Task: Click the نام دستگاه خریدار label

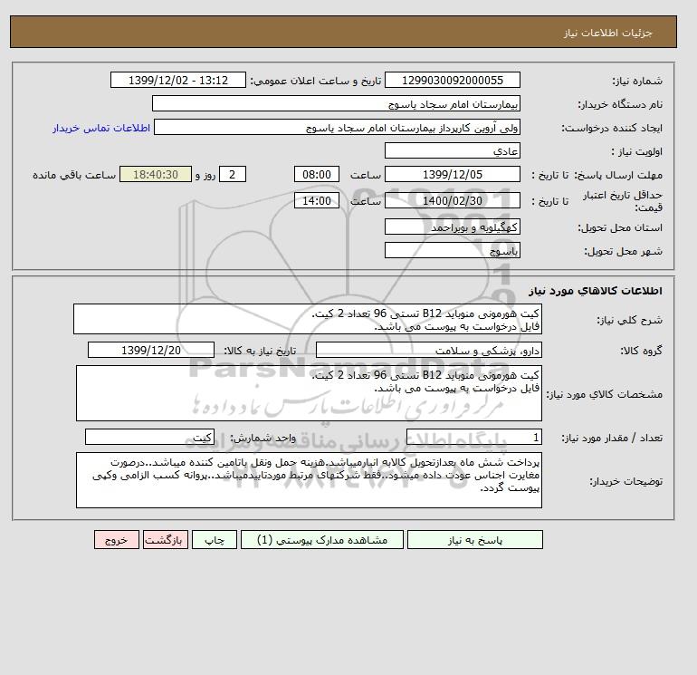Action: coord(620,104)
